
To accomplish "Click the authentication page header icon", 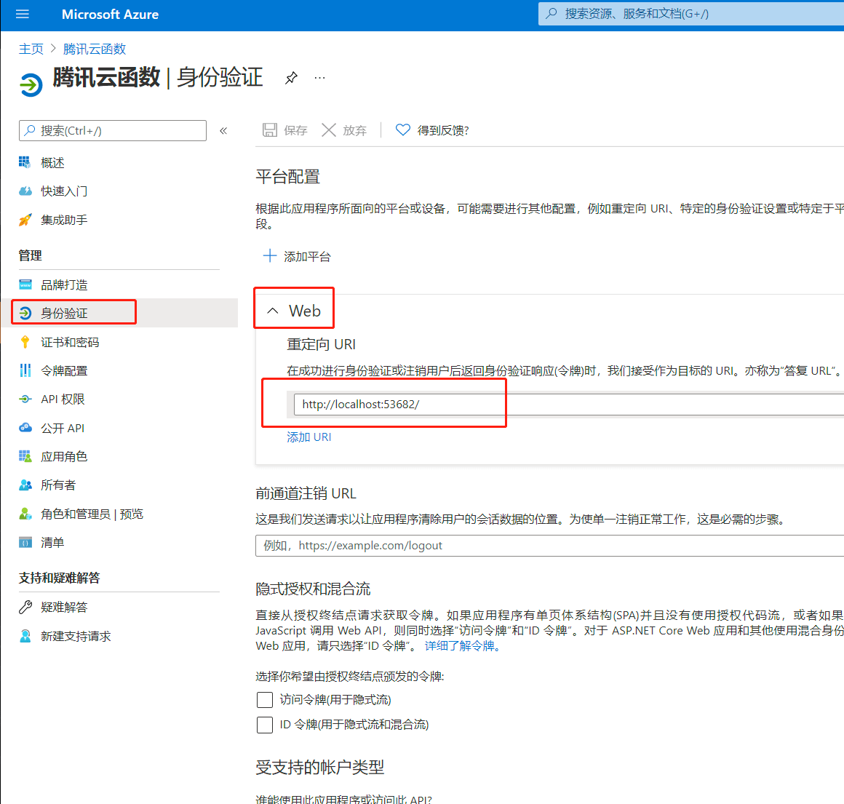I will coord(31,84).
